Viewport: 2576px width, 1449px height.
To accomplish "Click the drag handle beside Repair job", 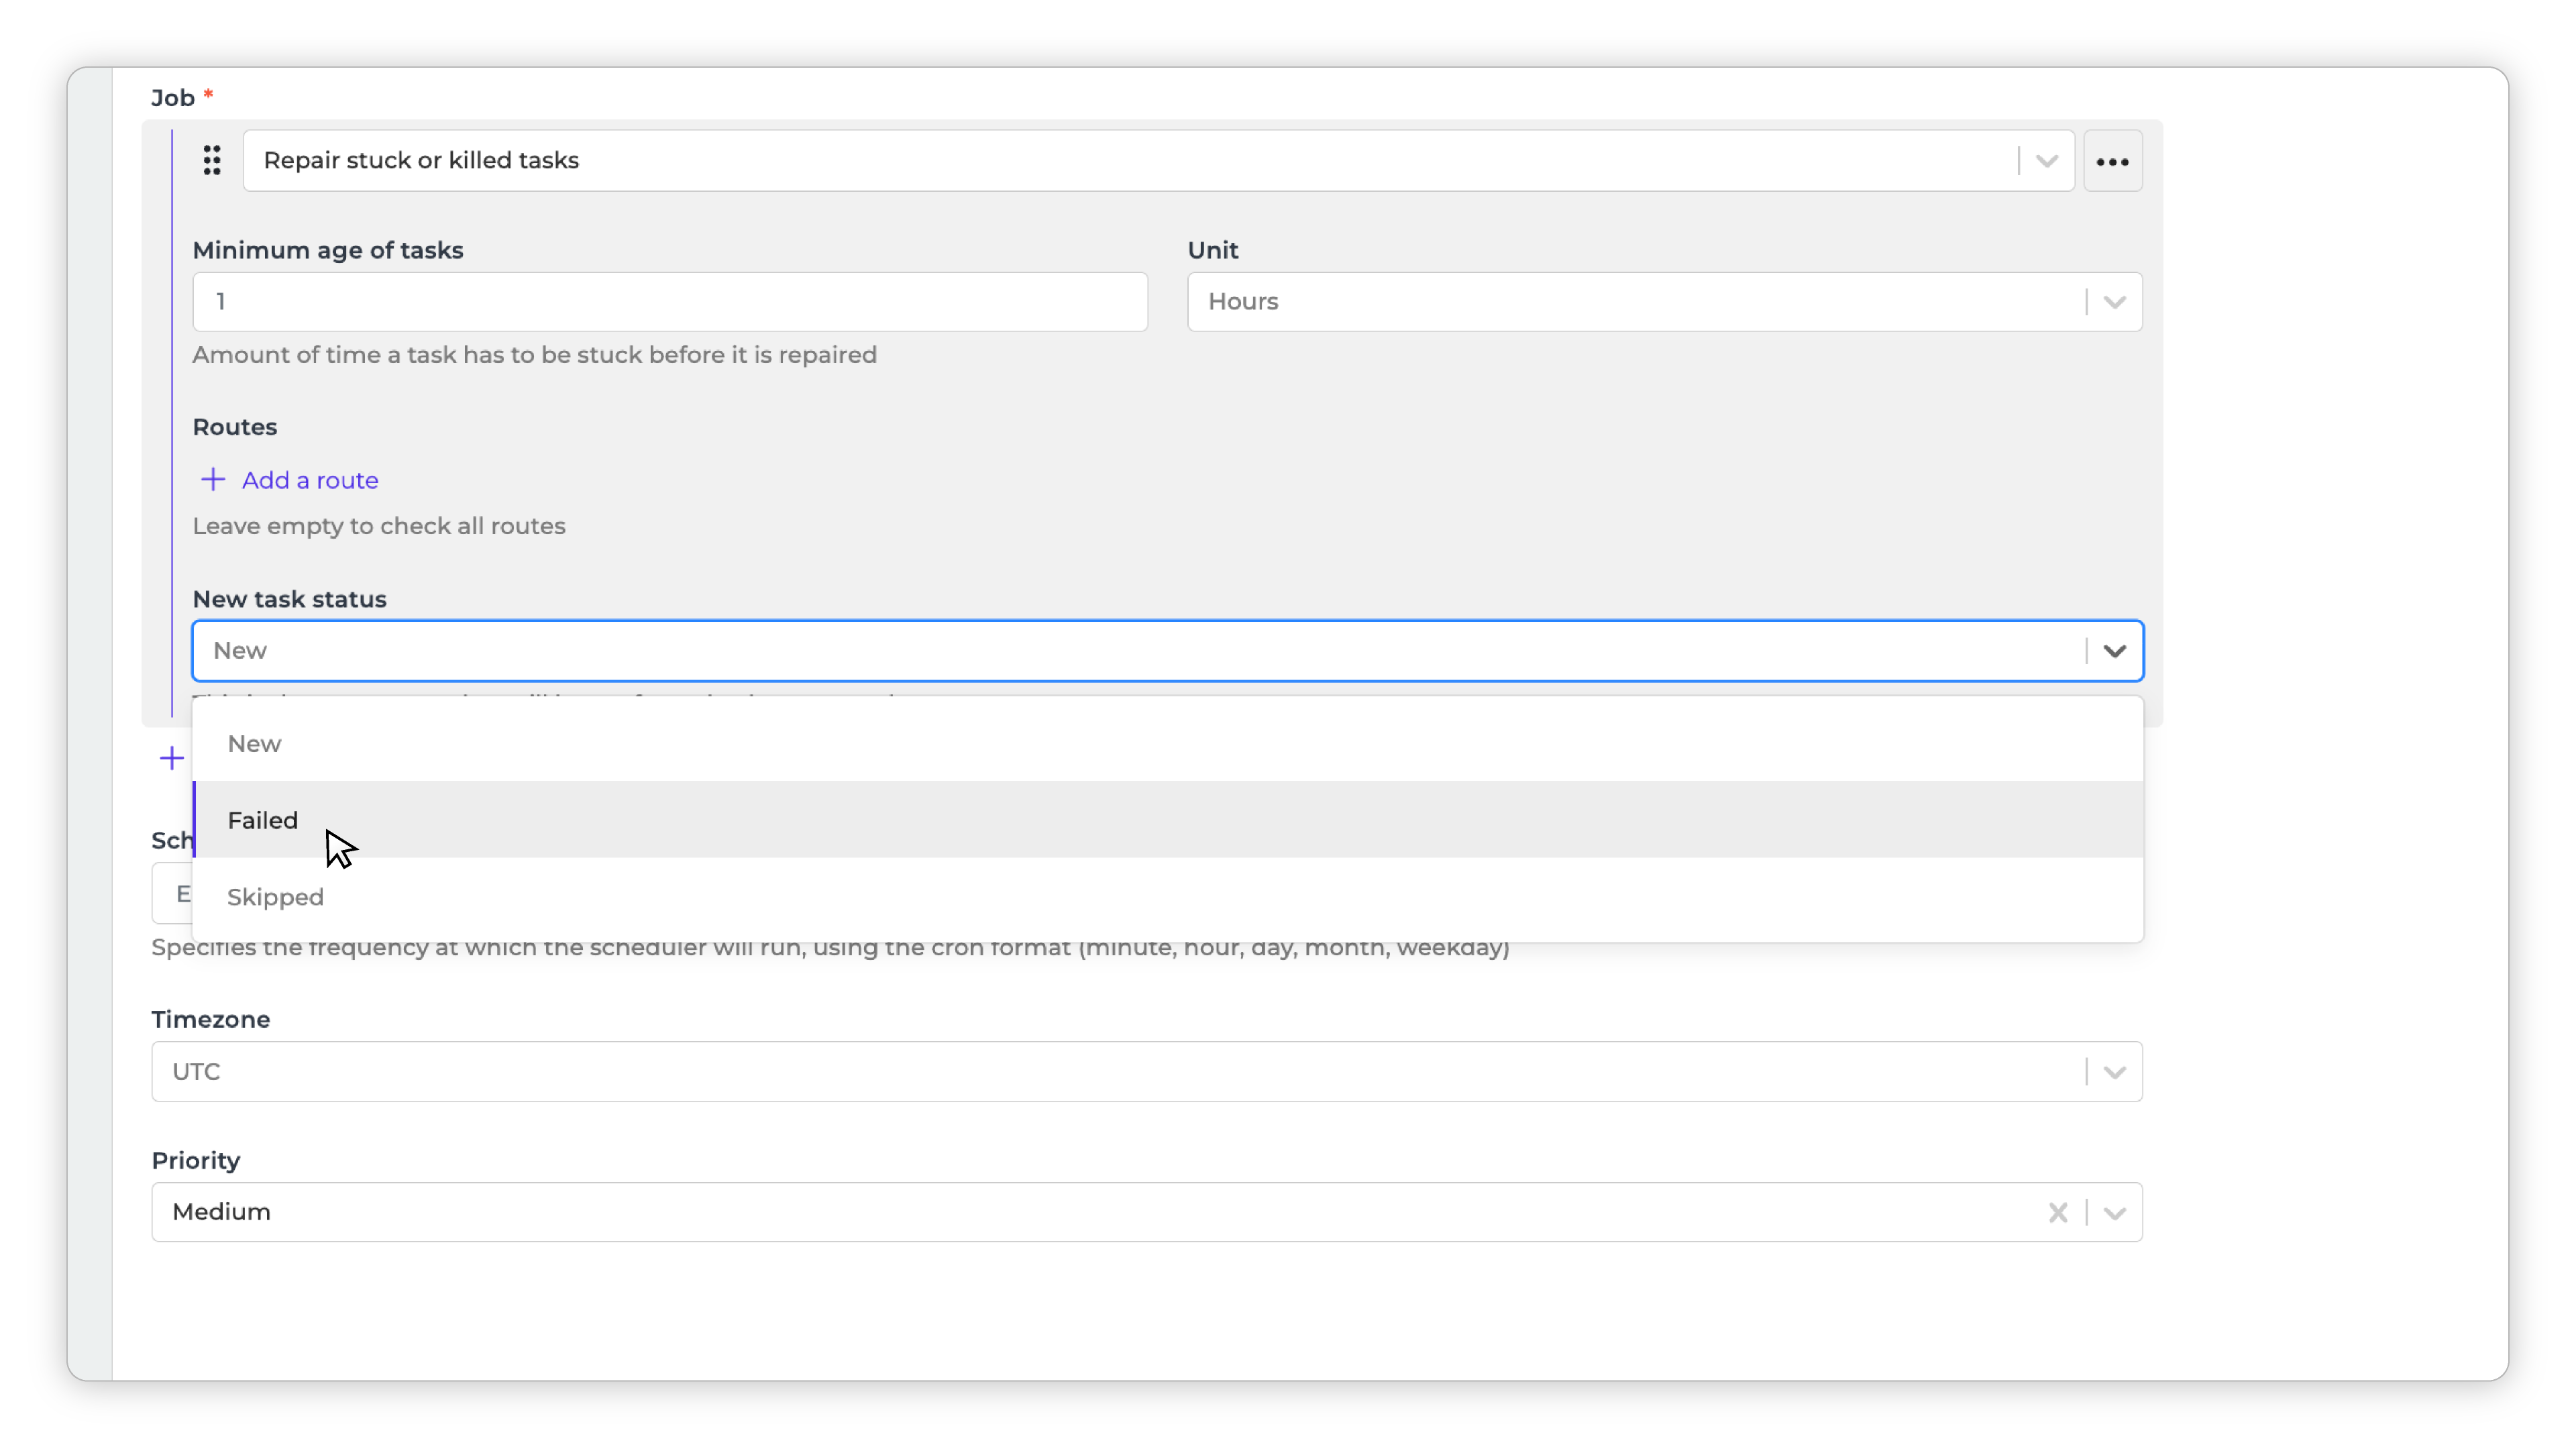I will [x=211, y=160].
